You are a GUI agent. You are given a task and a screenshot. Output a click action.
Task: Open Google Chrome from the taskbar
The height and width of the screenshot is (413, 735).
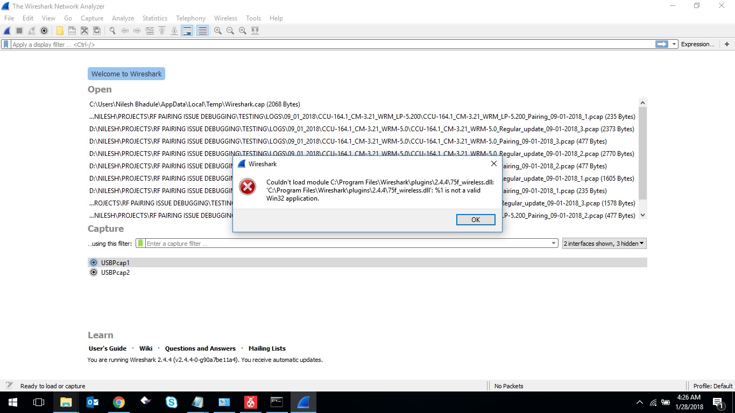119,402
